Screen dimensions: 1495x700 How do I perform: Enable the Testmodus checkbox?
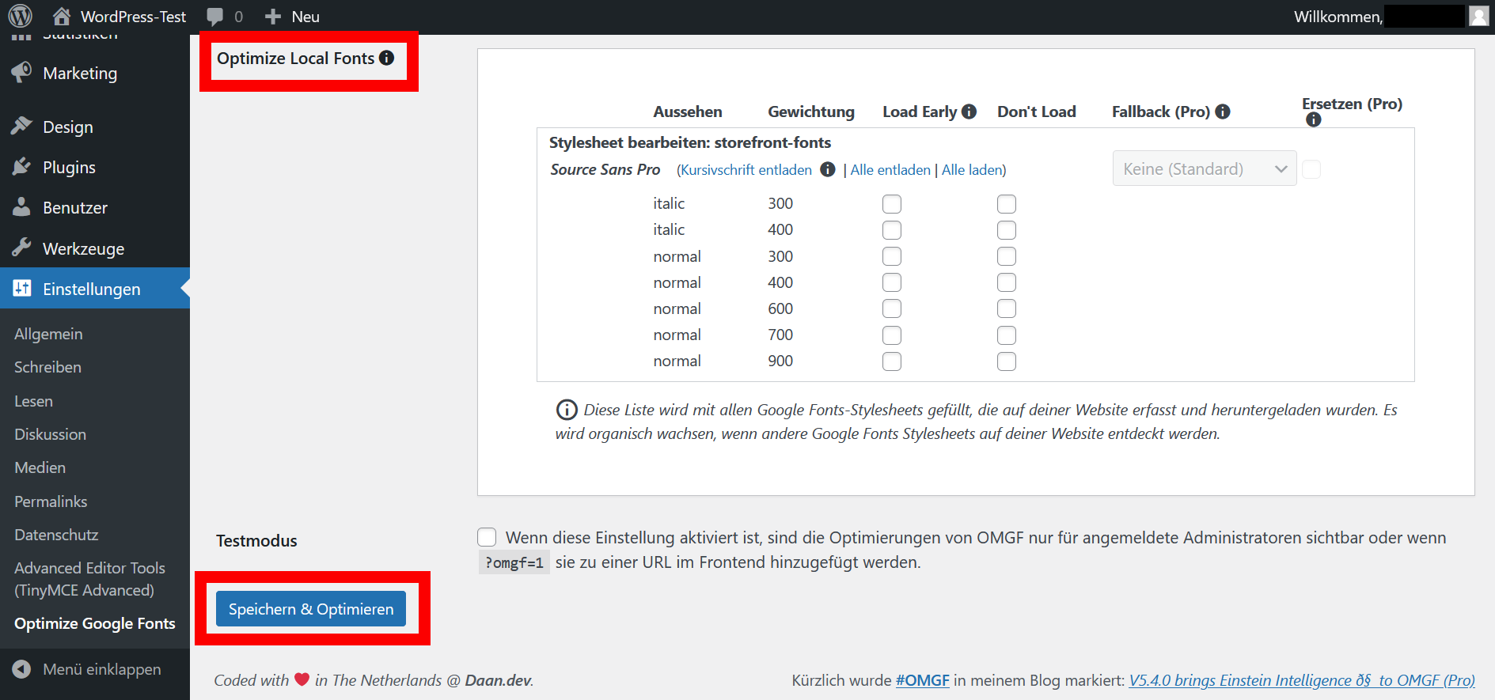tap(487, 537)
